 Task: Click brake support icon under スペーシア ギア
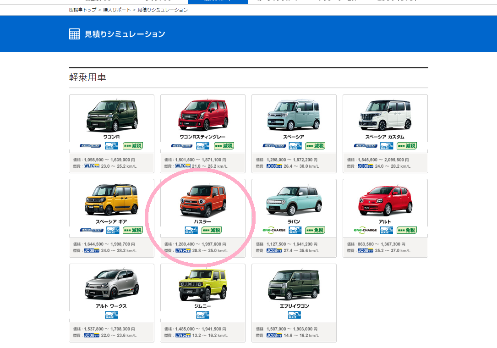[113, 230]
